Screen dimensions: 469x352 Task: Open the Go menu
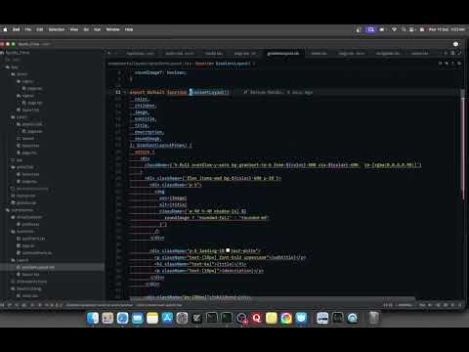pos(86,29)
